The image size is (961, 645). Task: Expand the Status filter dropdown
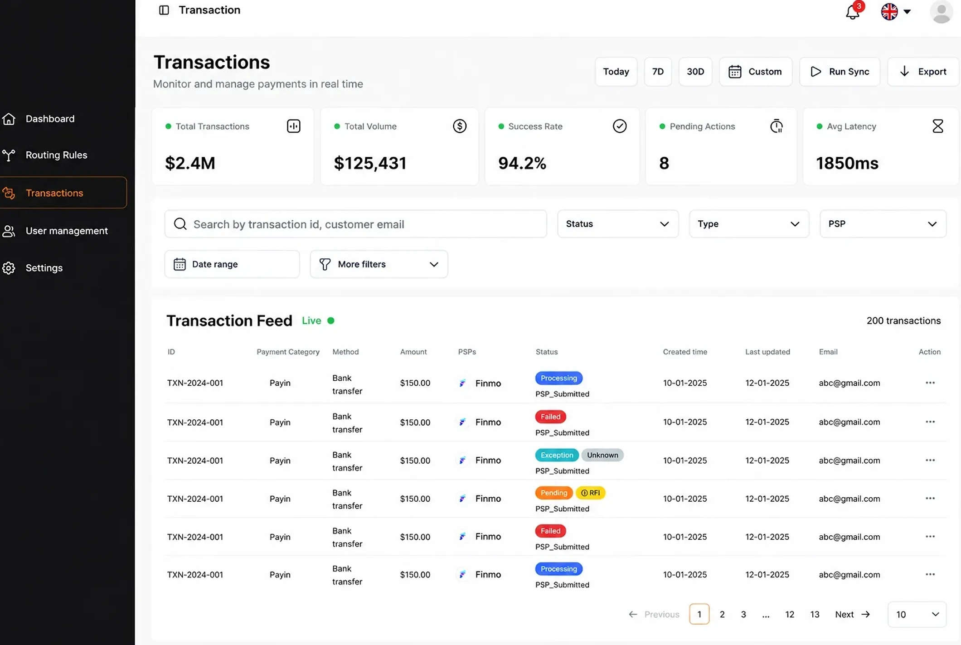click(x=618, y=224)
